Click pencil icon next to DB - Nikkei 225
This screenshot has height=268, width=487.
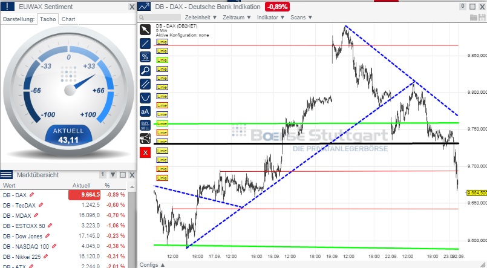[x=45, y=257]
